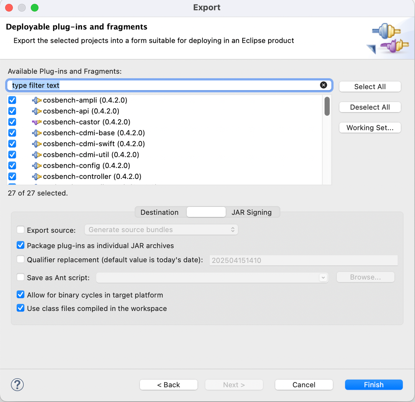Click the Deselect All button
Image resolution: width=415 pixels, height=402 pixels.
pos(370,107)
